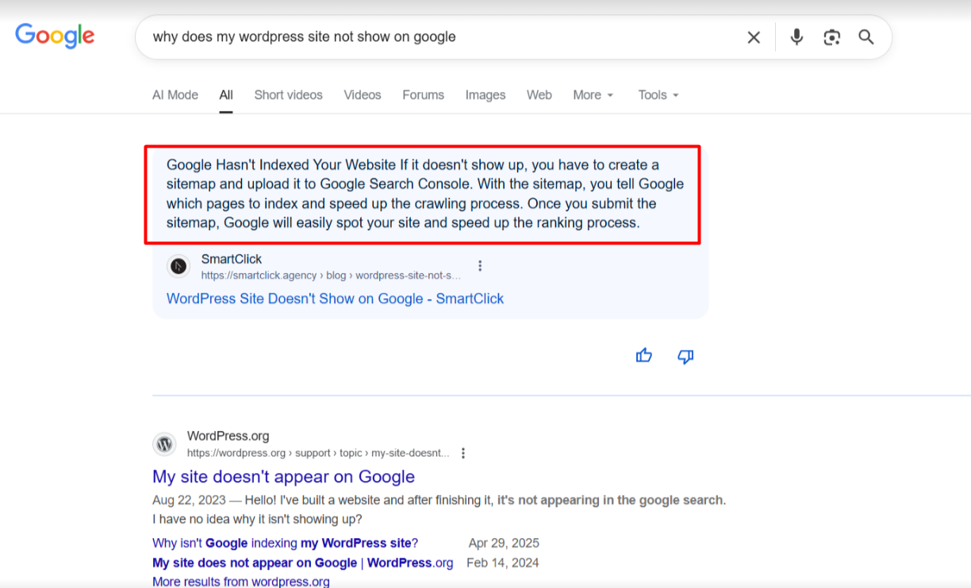Give the featured snippet a thumbs down

click(685, 357)
